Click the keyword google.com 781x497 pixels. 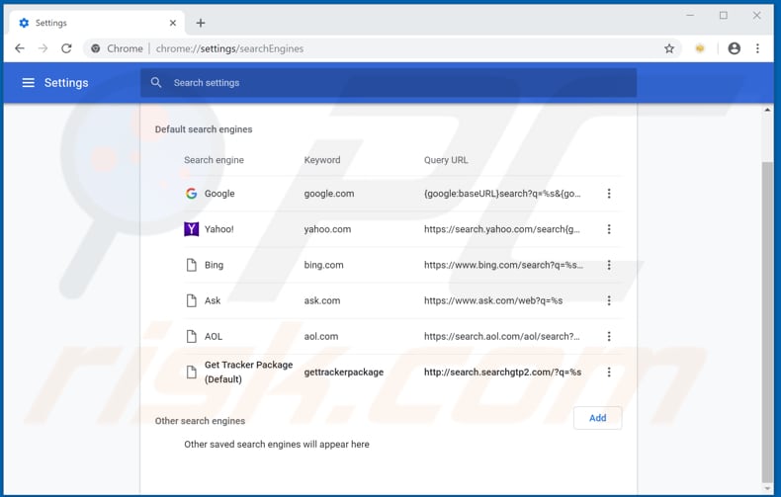(329, 194)
